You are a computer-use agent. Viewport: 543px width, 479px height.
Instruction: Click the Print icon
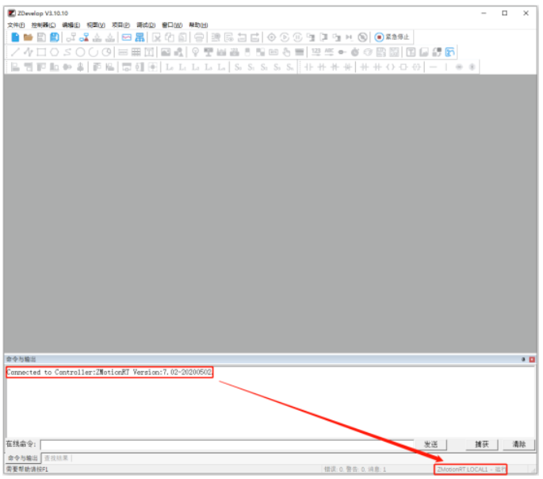coord(199,37)
